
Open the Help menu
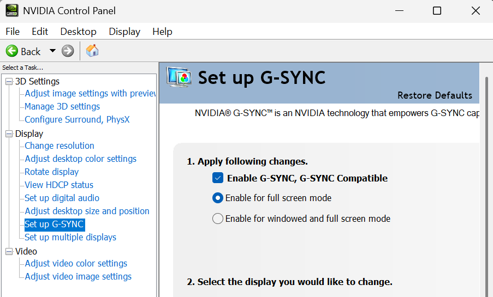point(162,32)
